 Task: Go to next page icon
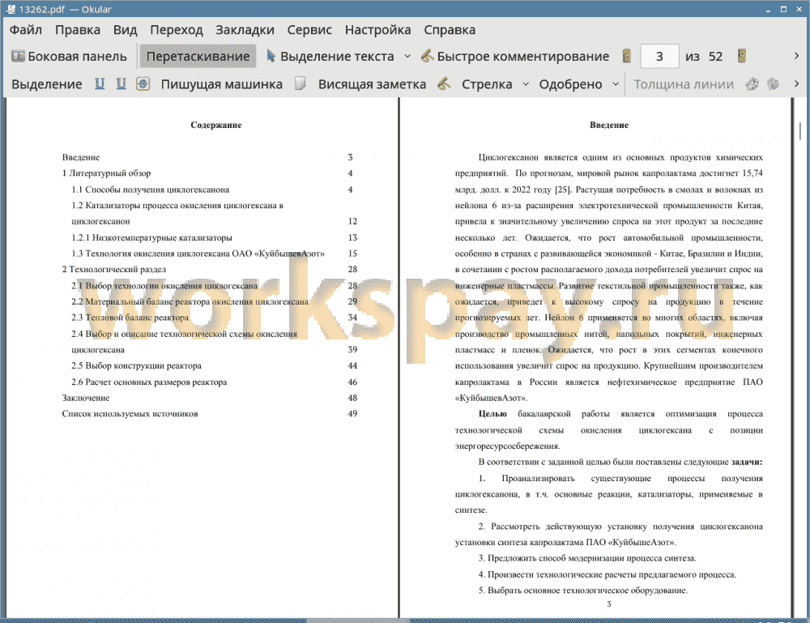click(742, 56)
